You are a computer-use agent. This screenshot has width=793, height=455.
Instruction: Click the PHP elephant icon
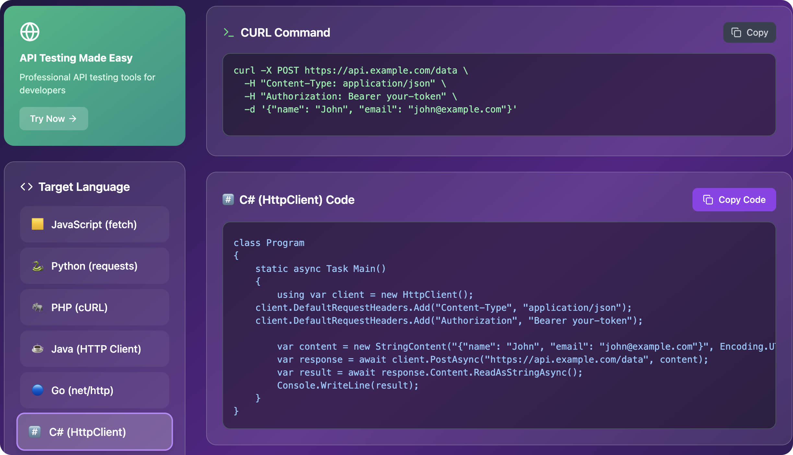click(x=38, y=307)
